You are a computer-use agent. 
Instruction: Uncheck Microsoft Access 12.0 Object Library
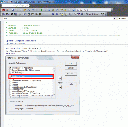(x=10, y=70)
